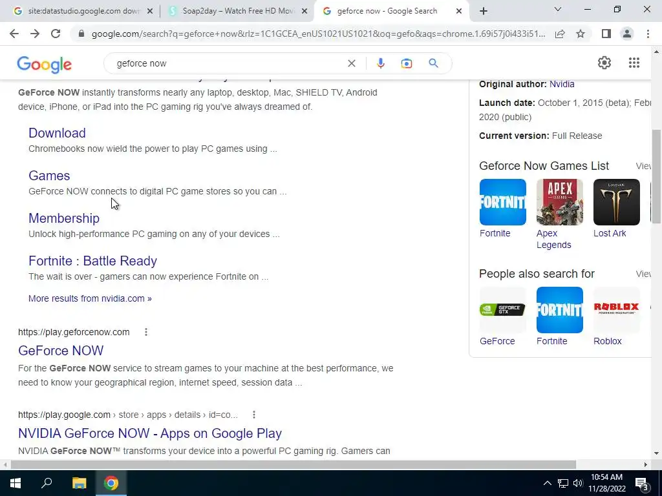662x496 pixels.
Task: Close the geforce now search tab
Action: [459, 12]
